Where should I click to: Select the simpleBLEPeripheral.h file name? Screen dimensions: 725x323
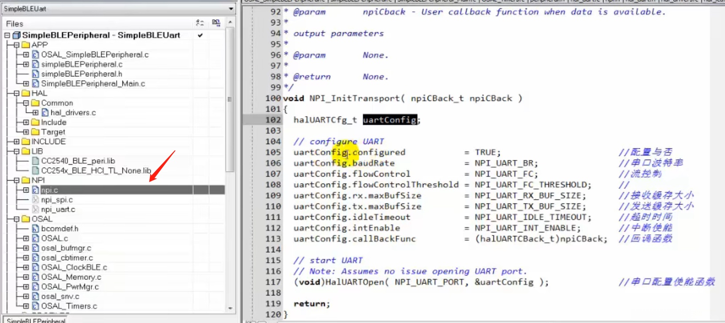click(x=82, y=74)
